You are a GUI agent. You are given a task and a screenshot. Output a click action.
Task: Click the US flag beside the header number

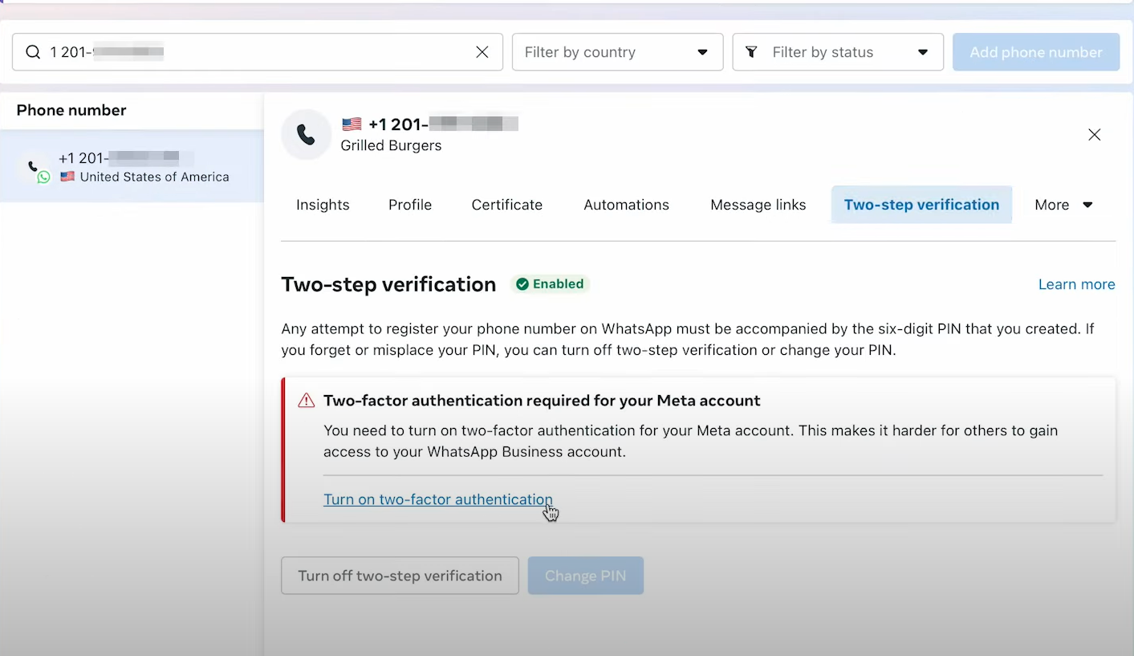point(352,124)
